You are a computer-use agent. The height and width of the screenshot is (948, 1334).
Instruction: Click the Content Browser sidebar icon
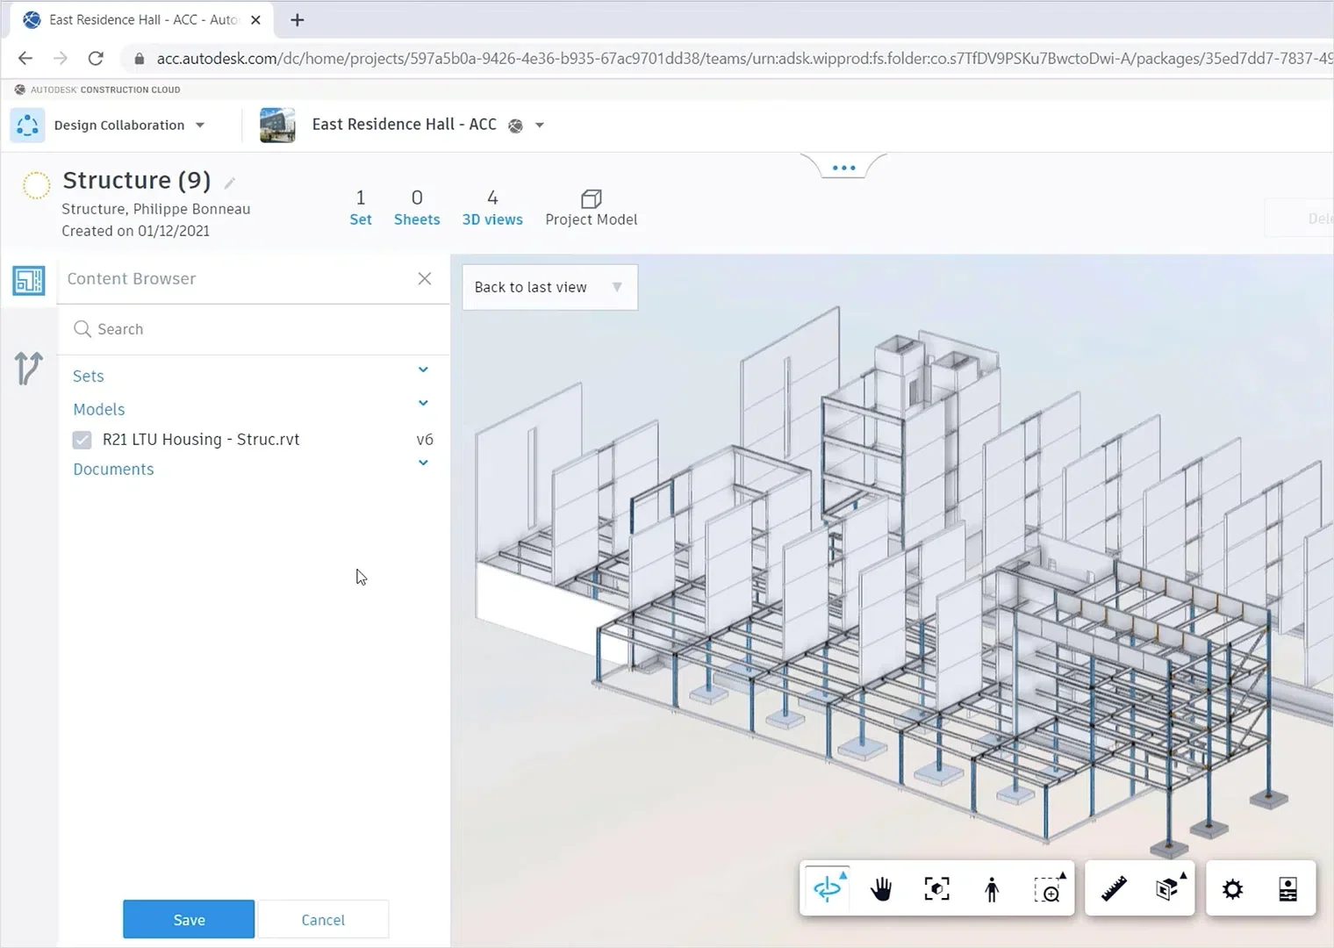(x=28, y=280)
